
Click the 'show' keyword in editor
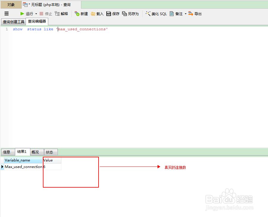[18, 29]
